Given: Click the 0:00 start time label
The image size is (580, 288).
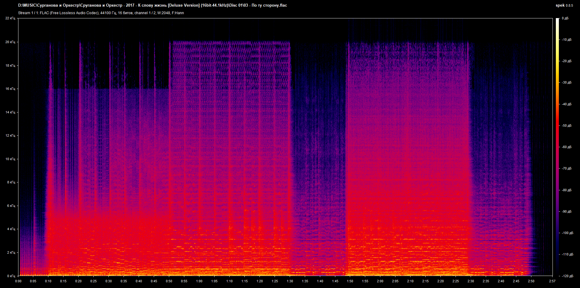Looking at the screenshot, I should tap(18, 281).
